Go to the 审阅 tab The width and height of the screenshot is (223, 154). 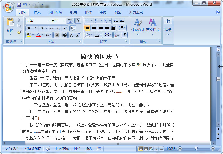[x=103, y=12]
